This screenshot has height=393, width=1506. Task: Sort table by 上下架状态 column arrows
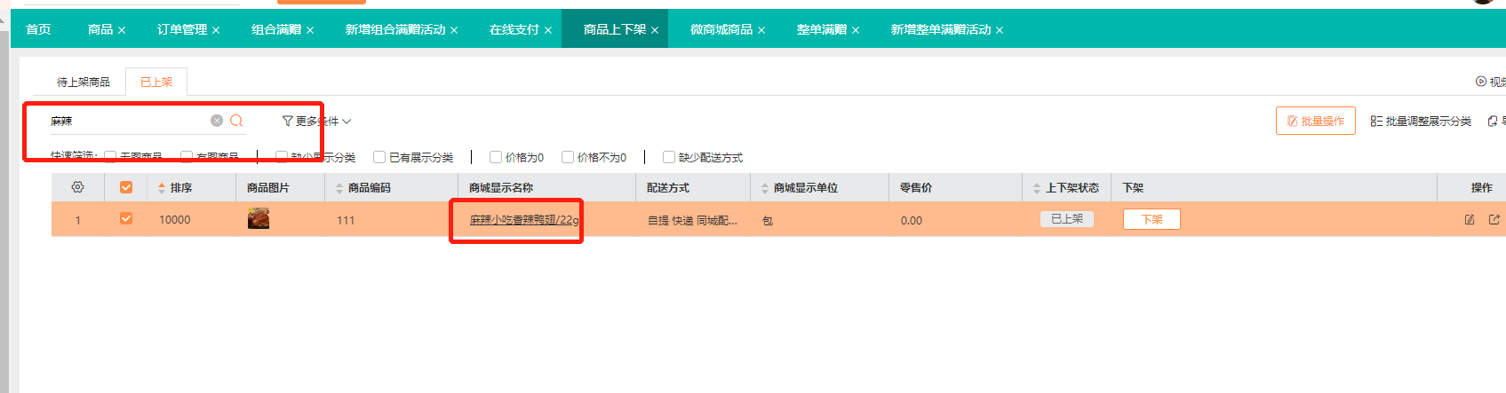pyautogui.click(x=1037, y=188)
